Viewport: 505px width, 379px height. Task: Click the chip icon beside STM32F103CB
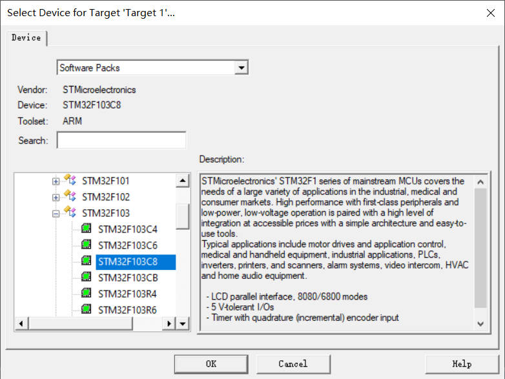pyautogui.click(x=86, y=277)
